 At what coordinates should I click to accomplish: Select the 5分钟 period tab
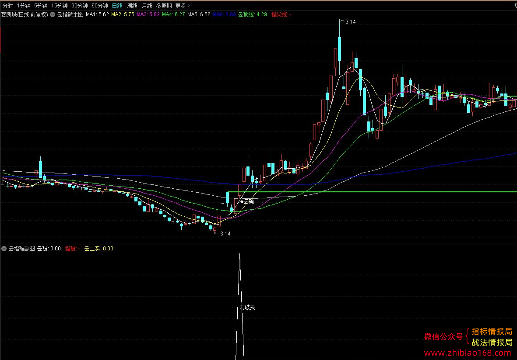click(x=41, y=6)
